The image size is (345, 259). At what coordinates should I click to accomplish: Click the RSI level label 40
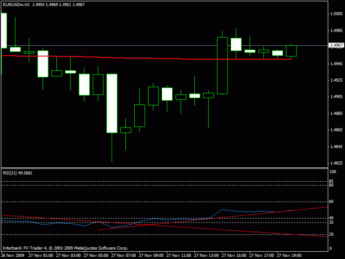331,218
